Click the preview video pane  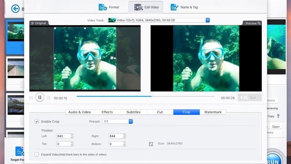(x=206, y=58)
